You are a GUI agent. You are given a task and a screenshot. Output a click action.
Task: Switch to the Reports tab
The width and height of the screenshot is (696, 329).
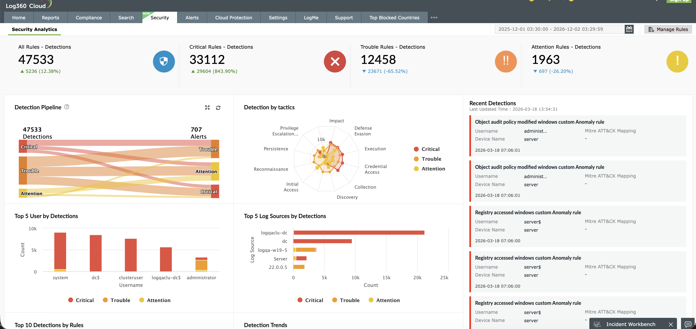tap(50, 17)
